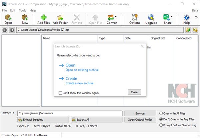The image size is (200, 138).
Task: Select Don't Overwrite Any Files option
Action: coord(161,119)
